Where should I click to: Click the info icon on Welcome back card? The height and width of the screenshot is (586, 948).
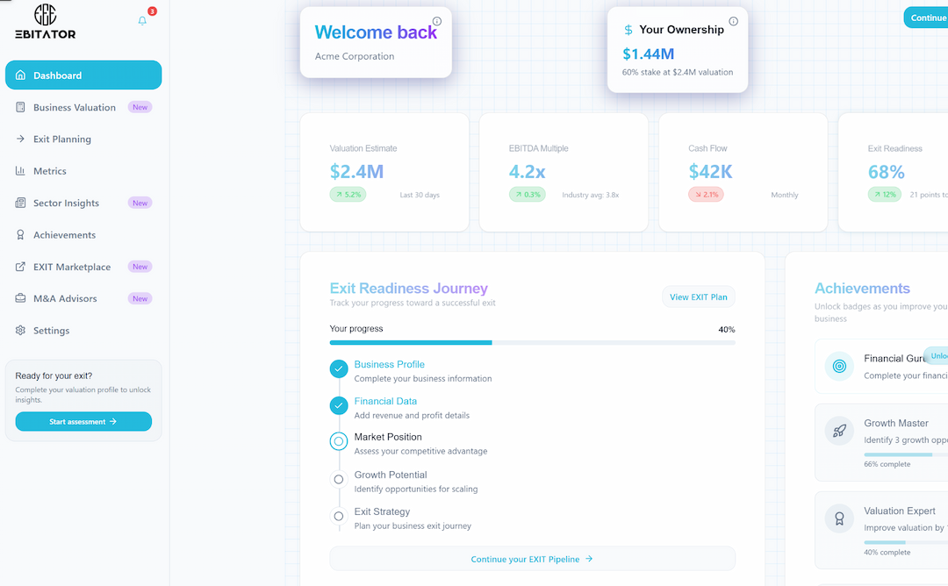[x=436, y=21]
